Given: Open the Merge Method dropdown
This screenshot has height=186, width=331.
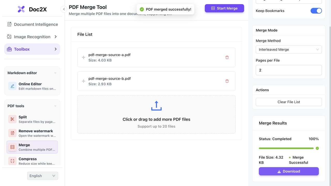Looking at the screenshot, I should click(x=289, y=49).
